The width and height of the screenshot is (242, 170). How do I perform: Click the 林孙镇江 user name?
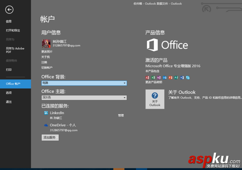[x=60, y=41]
